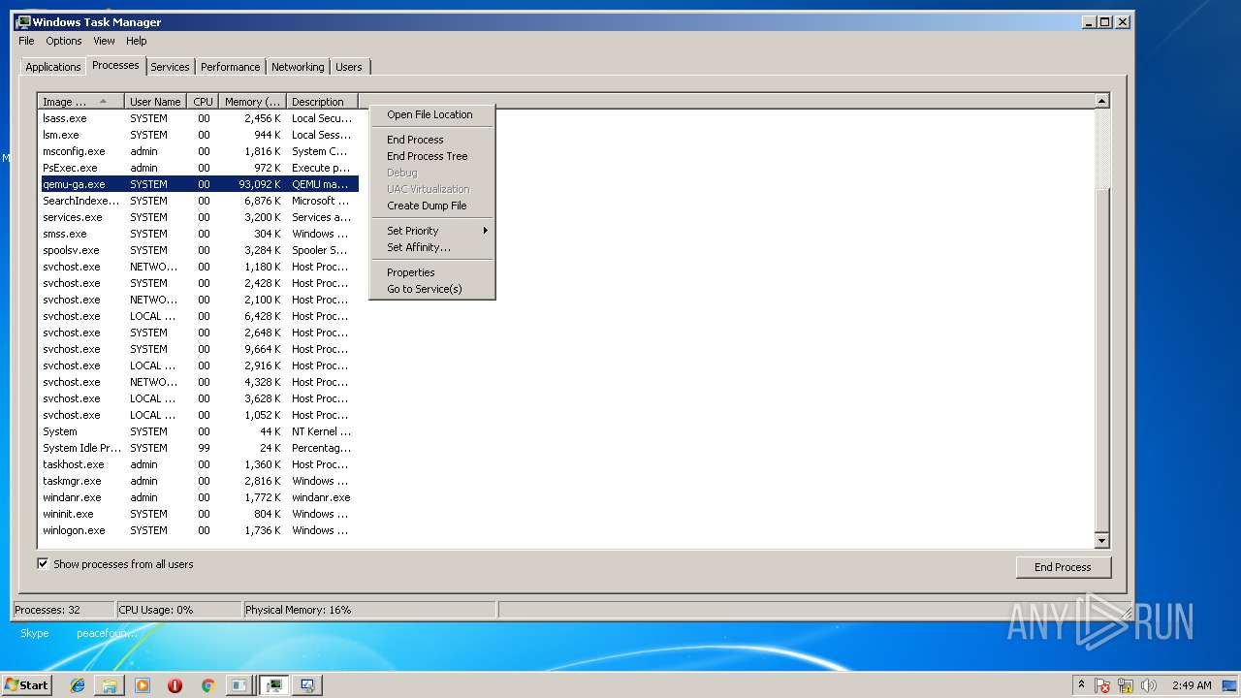Sort by Memory column header
Screen dimensions: 1241x698
252,101
